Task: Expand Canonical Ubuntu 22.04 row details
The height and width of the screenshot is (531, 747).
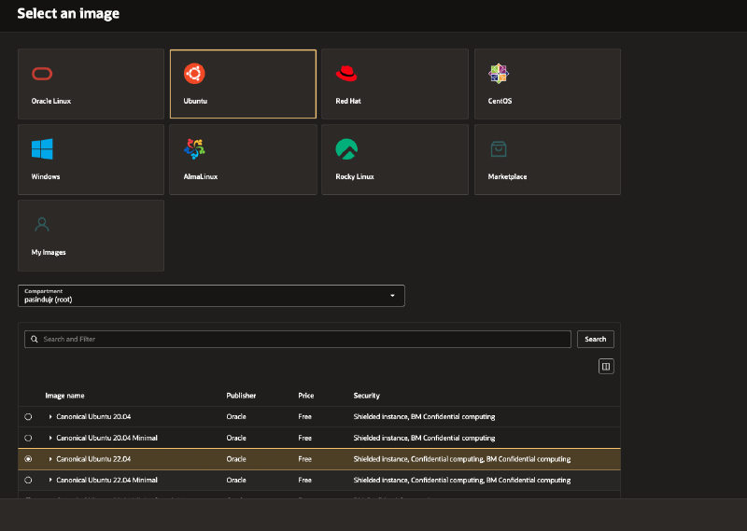Action: [x=50, y=459]
